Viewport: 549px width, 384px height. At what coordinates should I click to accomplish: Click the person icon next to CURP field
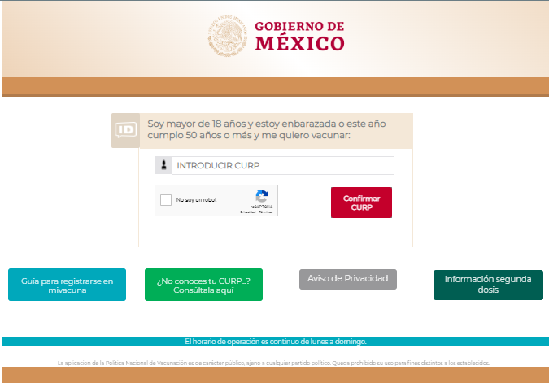[163, 165]
